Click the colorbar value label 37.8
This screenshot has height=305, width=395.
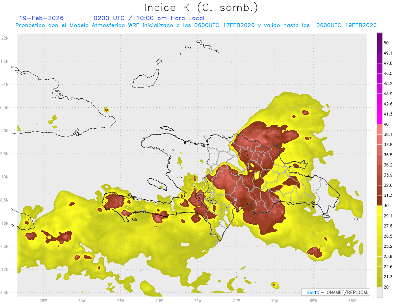click(x=388, y=144)
